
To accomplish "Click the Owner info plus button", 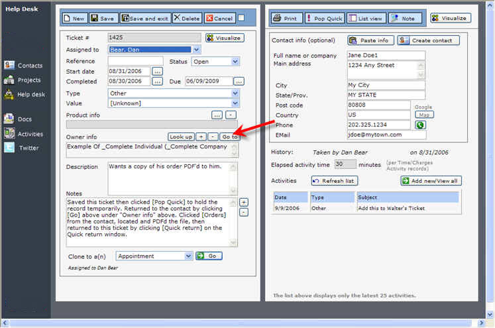I will tap(201, 137).
